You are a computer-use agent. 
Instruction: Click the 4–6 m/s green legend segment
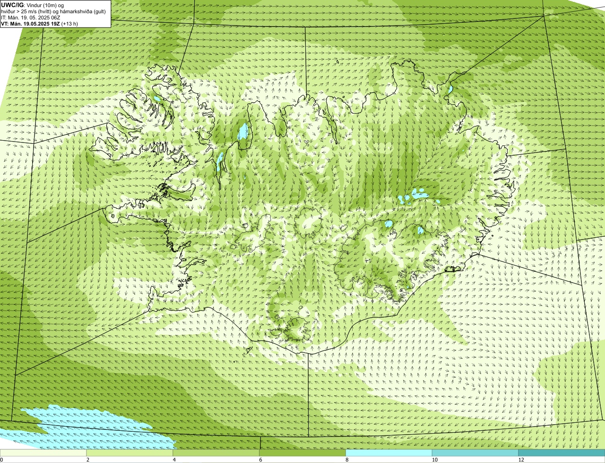217,453
